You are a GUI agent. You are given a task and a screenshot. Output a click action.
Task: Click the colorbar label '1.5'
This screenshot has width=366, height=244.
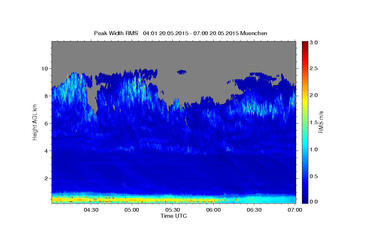point(314,122)
